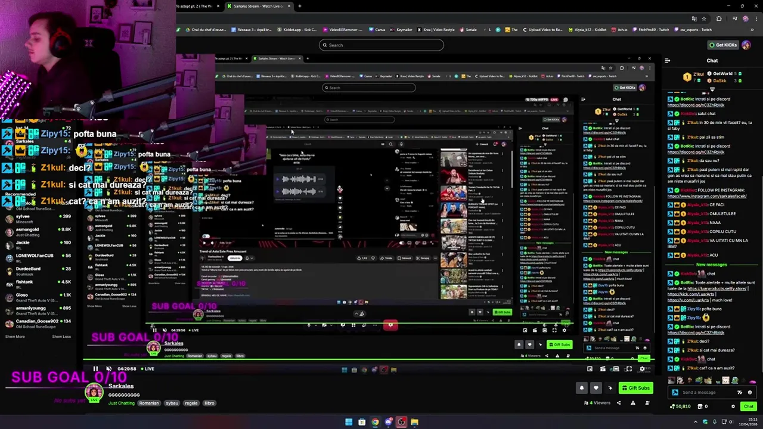Screen dimensions: 763x429
Task: Open the Canva bookmark
Action: click(377, 29)
